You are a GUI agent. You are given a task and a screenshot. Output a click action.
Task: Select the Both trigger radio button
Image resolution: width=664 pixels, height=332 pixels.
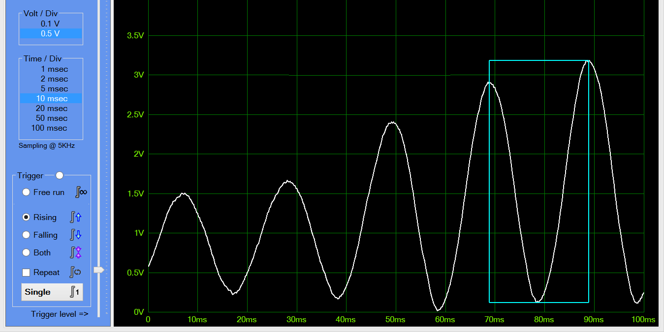click(25, 252)
